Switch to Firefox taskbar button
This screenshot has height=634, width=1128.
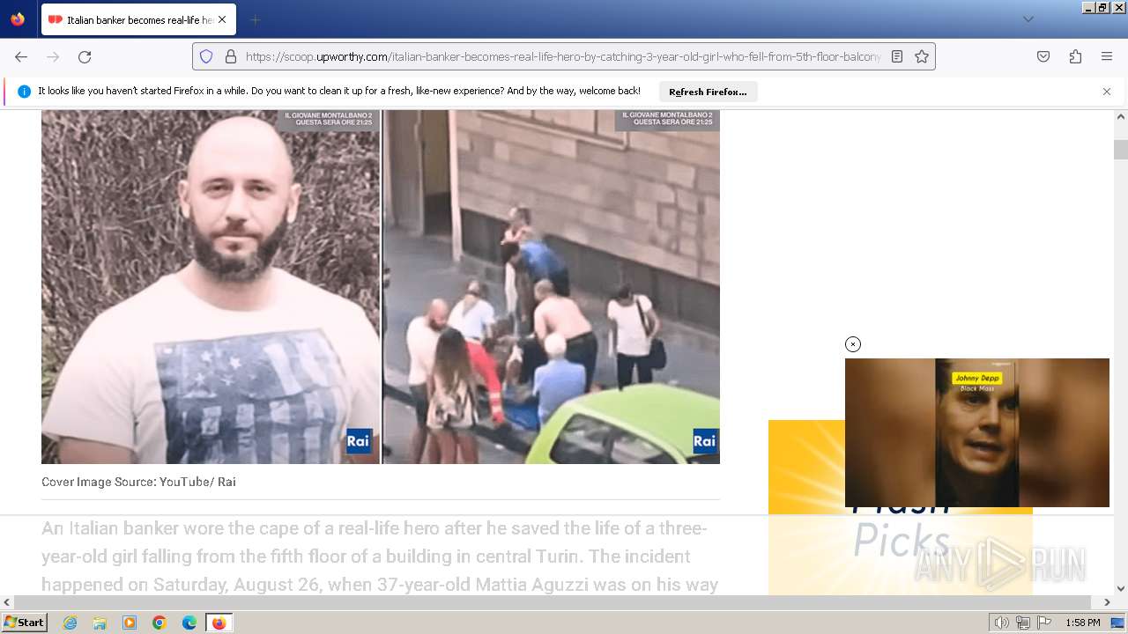click(x=219, y=623)
